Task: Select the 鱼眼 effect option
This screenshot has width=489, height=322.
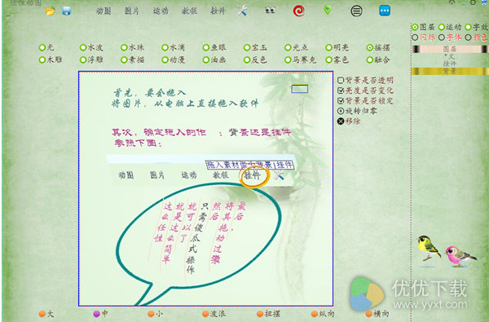Action: 214,47
